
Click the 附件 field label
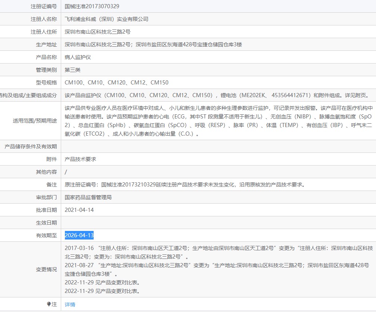[x=51, y=159]
